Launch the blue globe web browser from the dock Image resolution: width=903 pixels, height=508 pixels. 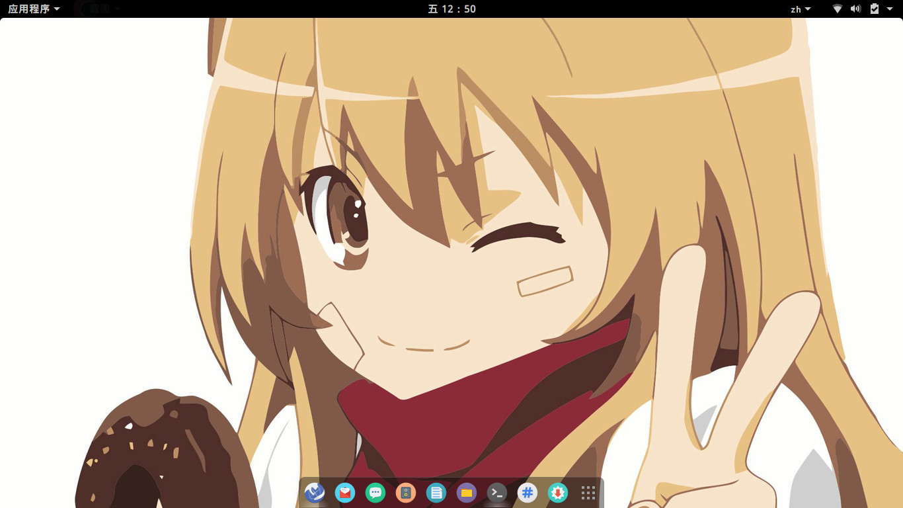[x=315, y=493]
